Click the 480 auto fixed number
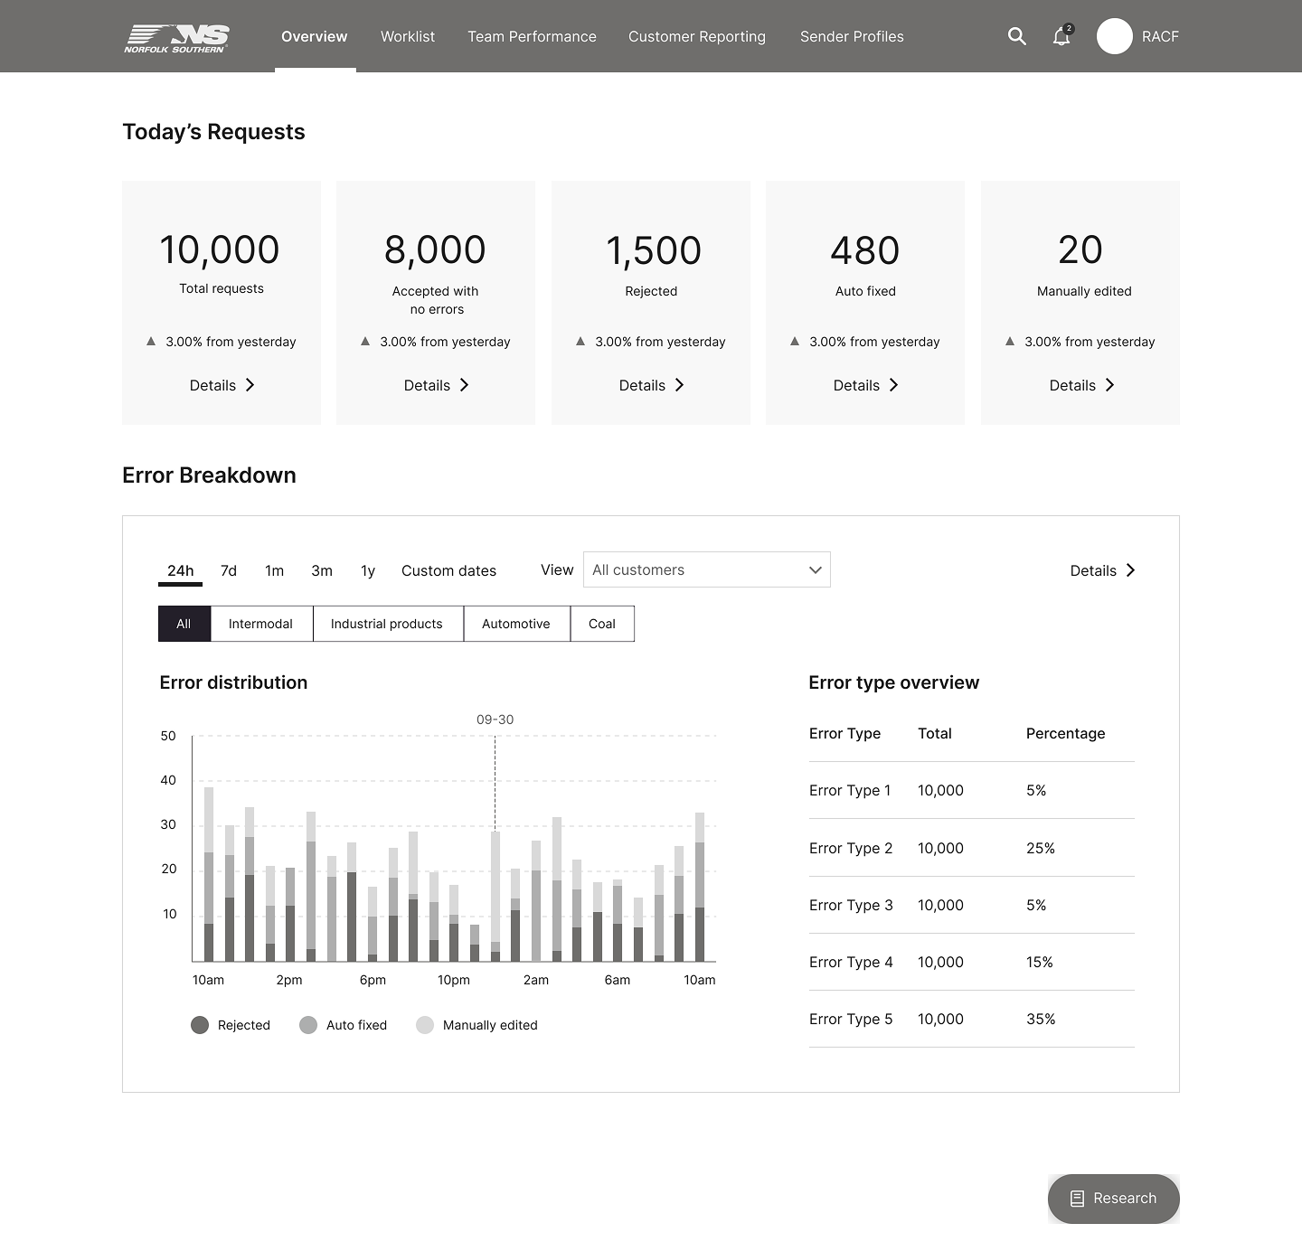 coord(865,250)
